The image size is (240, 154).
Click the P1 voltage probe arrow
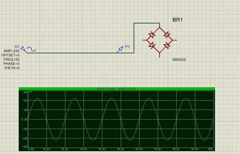coord(120,50)
